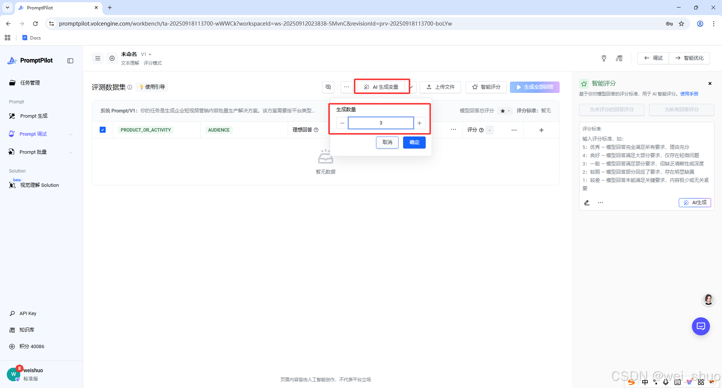Open the three-dots menu before 评分 column
This screenshot has height=388, width=722.
tap(454, 129)
